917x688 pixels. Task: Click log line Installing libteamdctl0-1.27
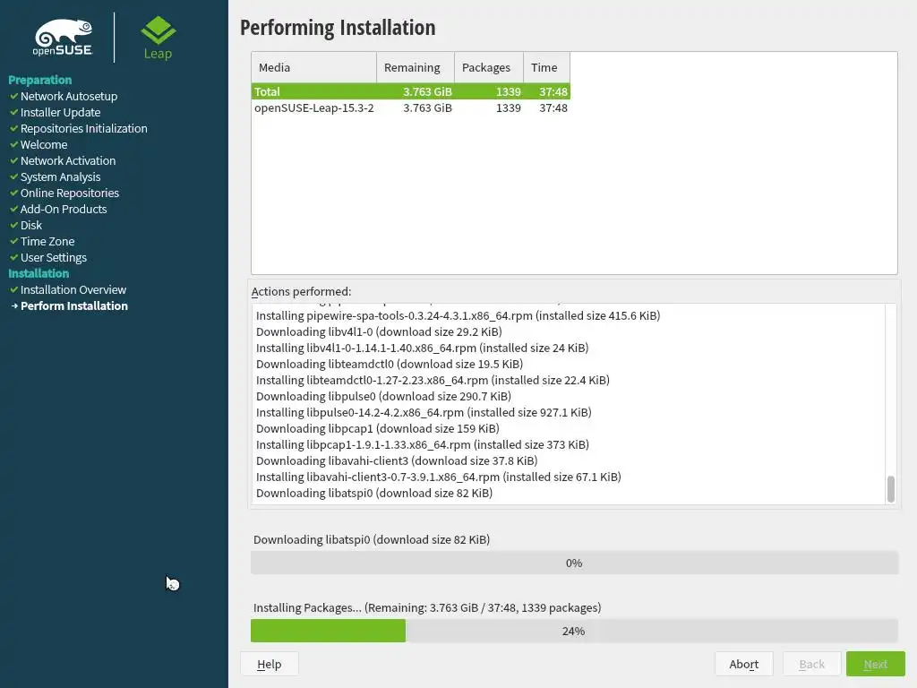tap(433, 380)
